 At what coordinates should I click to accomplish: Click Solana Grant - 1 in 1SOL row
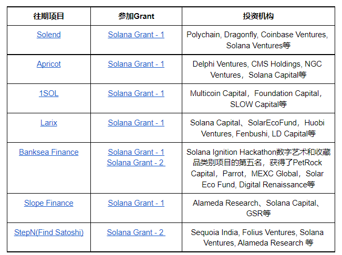pos(136,93)
